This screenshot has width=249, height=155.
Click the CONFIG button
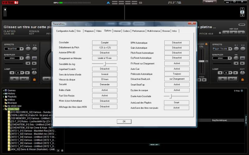pyautogui.click(x=209, y=2)
